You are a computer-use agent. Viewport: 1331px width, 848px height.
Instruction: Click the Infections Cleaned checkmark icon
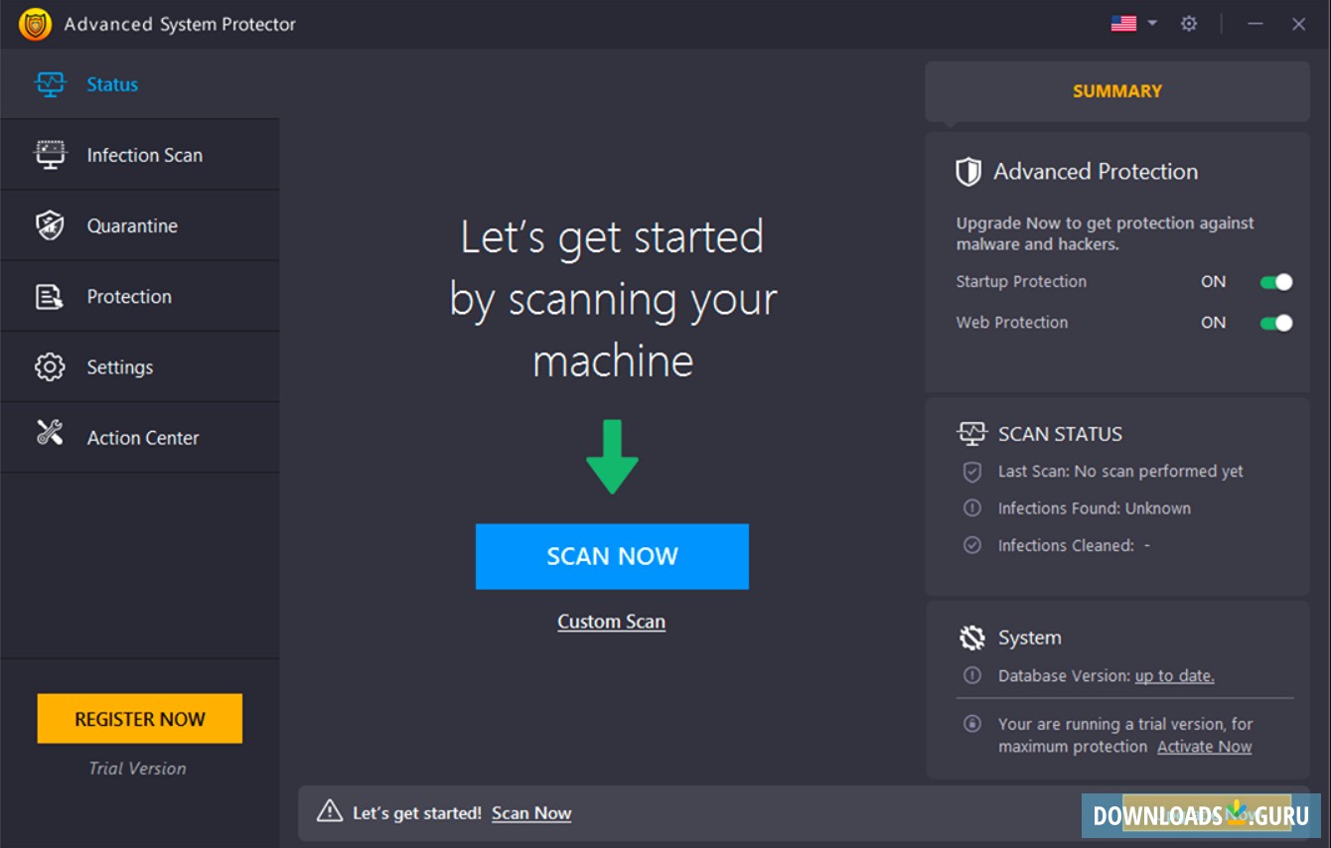point(972,545)
